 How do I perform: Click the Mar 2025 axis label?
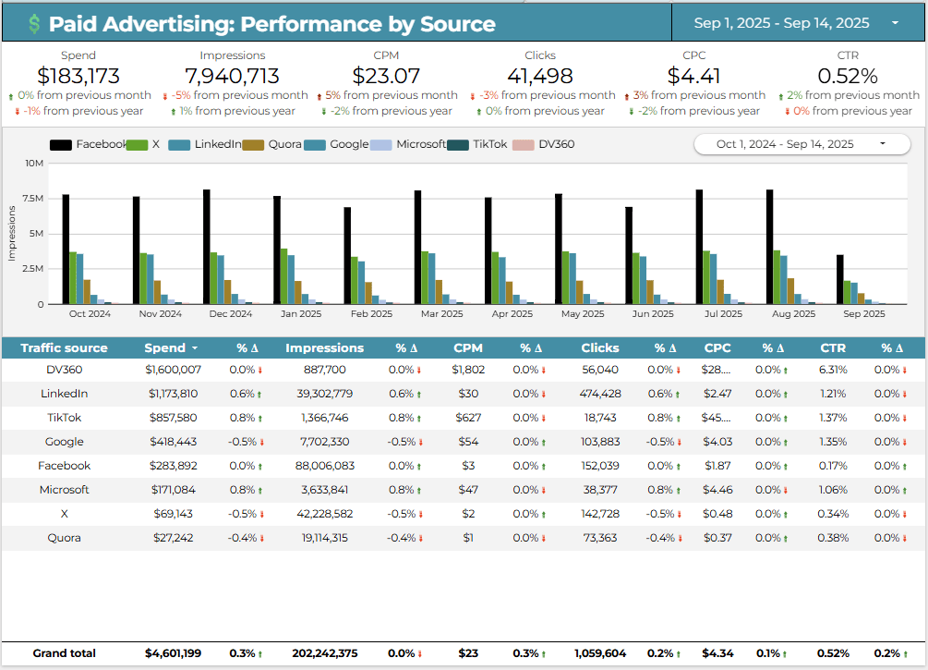tap(441, 313)
